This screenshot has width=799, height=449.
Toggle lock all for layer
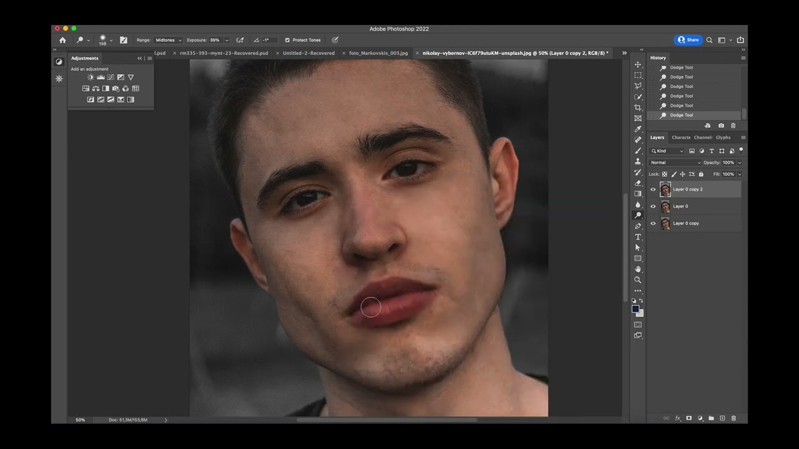click(700, 174)
